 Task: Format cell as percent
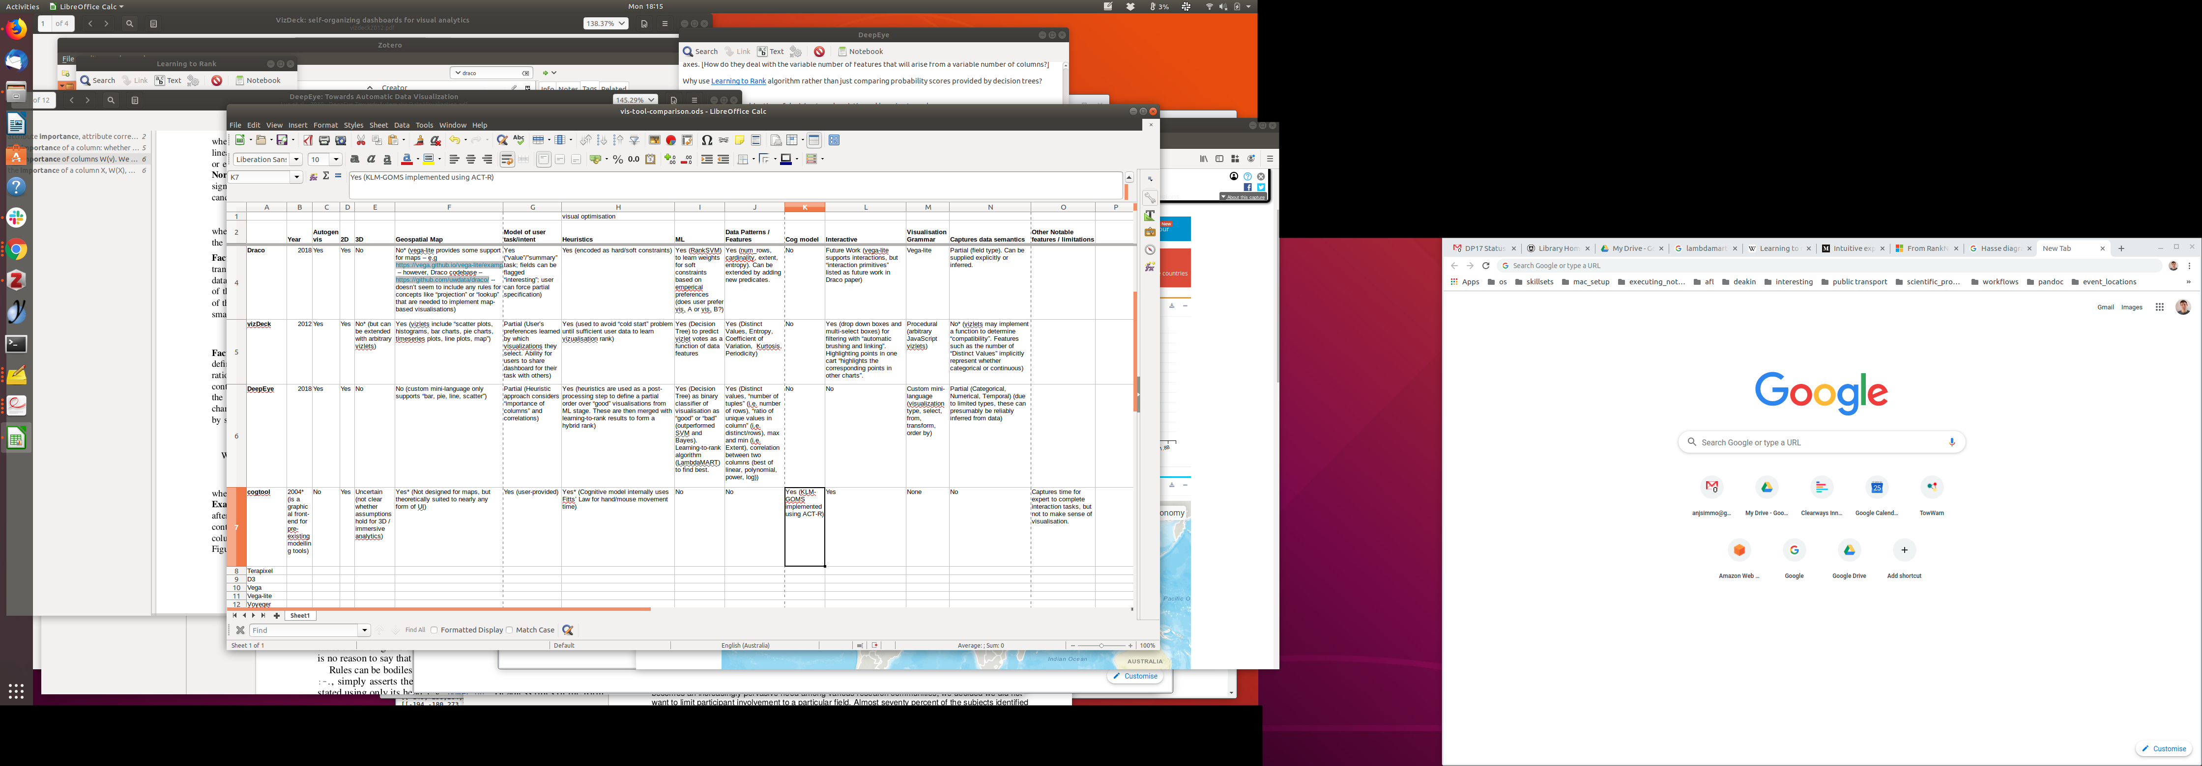click(x=617, y=160)
